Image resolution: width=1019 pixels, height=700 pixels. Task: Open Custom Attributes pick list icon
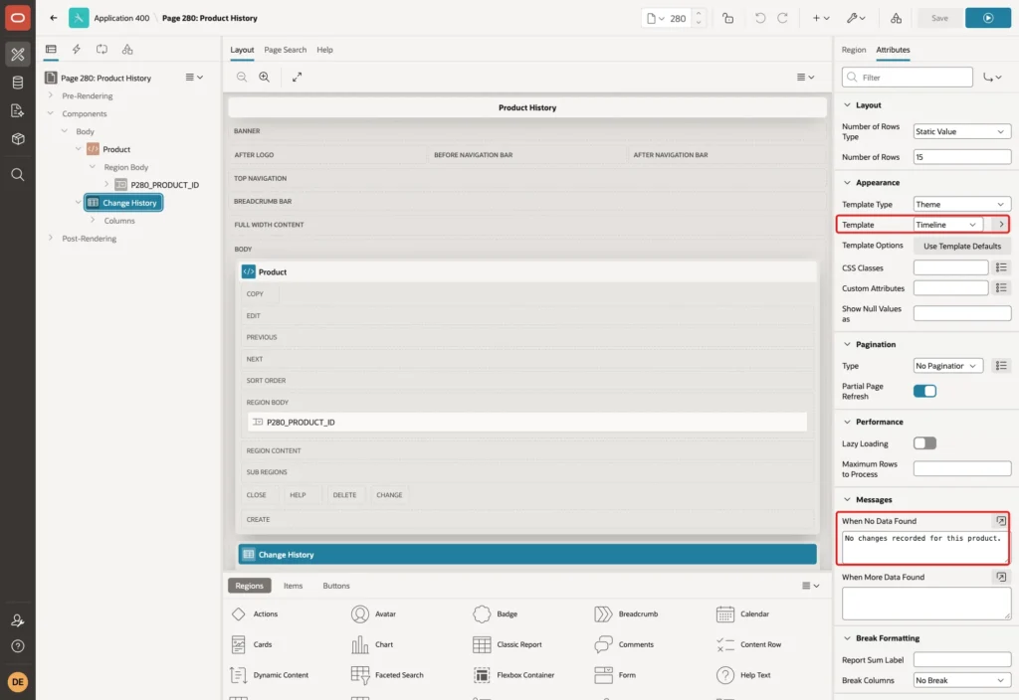pyautogui.click(x=1001, y=287)
